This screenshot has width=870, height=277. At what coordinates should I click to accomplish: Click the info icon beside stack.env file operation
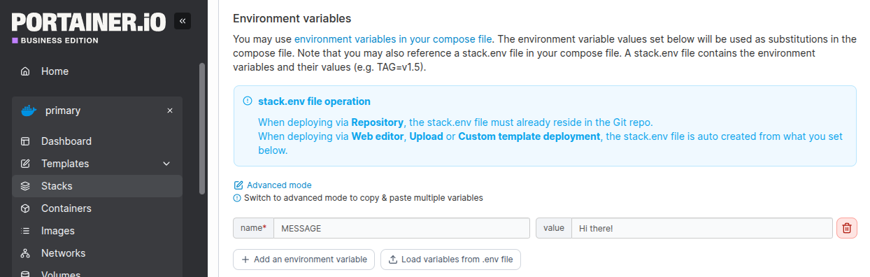247,101
